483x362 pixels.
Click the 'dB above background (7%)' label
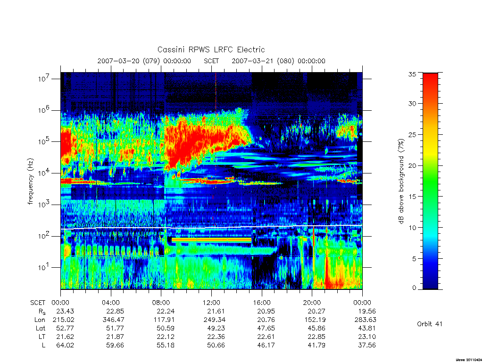pyautogui.click(x=401, y=181)
